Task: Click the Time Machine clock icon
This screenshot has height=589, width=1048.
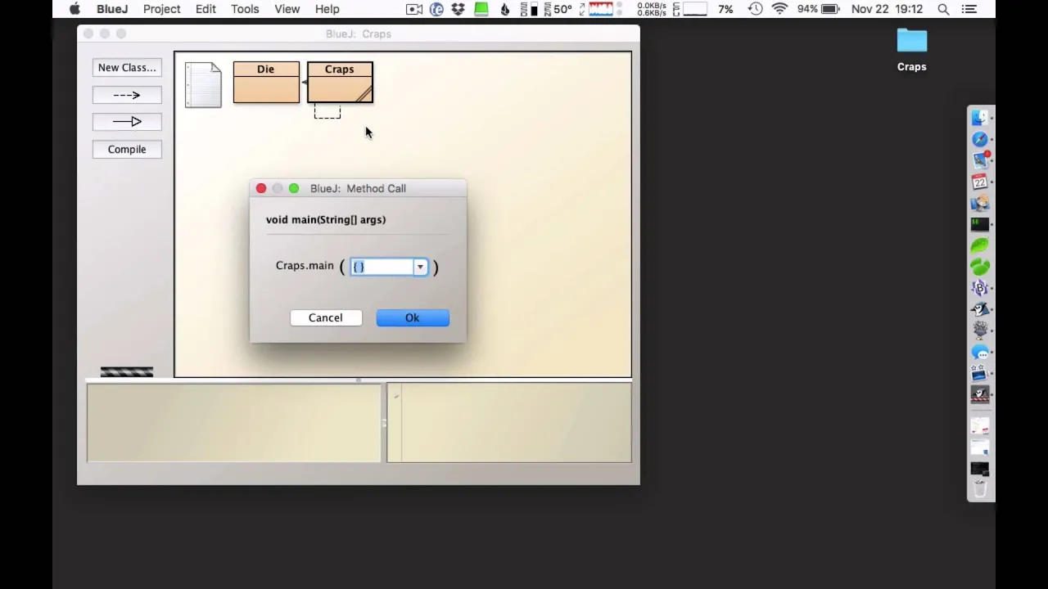Action: pos(755,9)
